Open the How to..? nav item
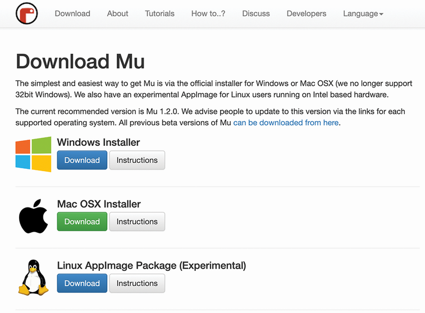 [x=208, y=13]
